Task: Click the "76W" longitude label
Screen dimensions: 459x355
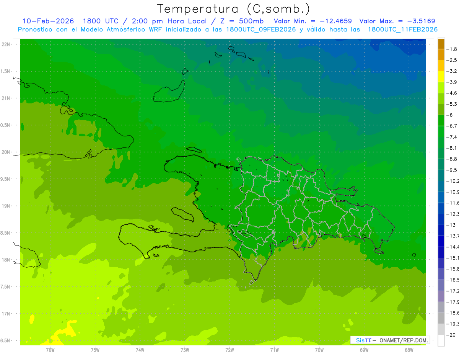Action: pyautogui.click(x=50, y=350)
